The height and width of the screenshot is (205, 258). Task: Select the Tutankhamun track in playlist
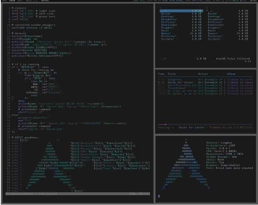[205, 88]
